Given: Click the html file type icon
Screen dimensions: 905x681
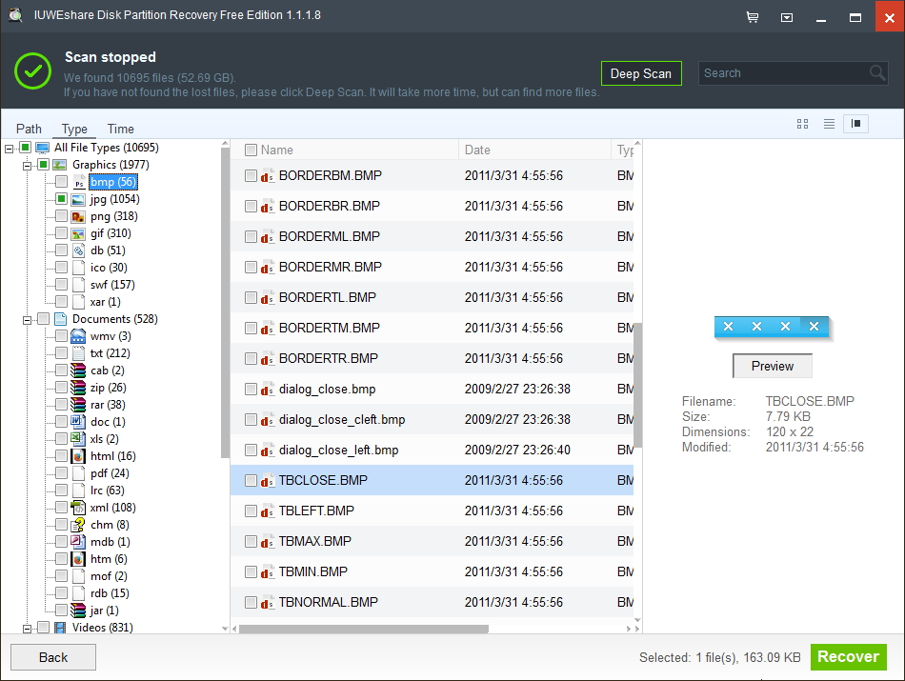Looking at the screenshot, I should (78, 456).
